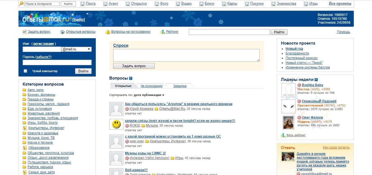Click folder icon beside Музыка in ROKSI question

pos(143,126)
